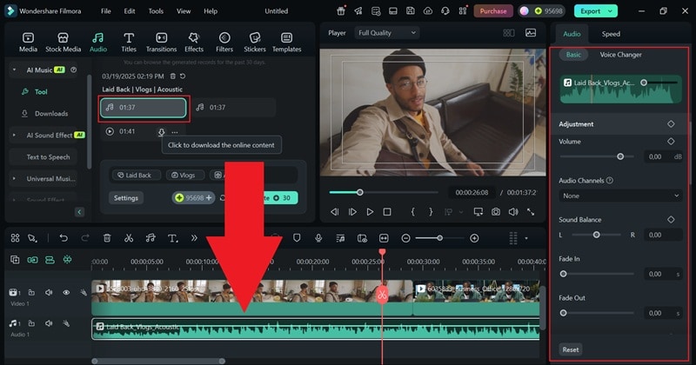Switch to the Speed tab

tap(611, 34)
